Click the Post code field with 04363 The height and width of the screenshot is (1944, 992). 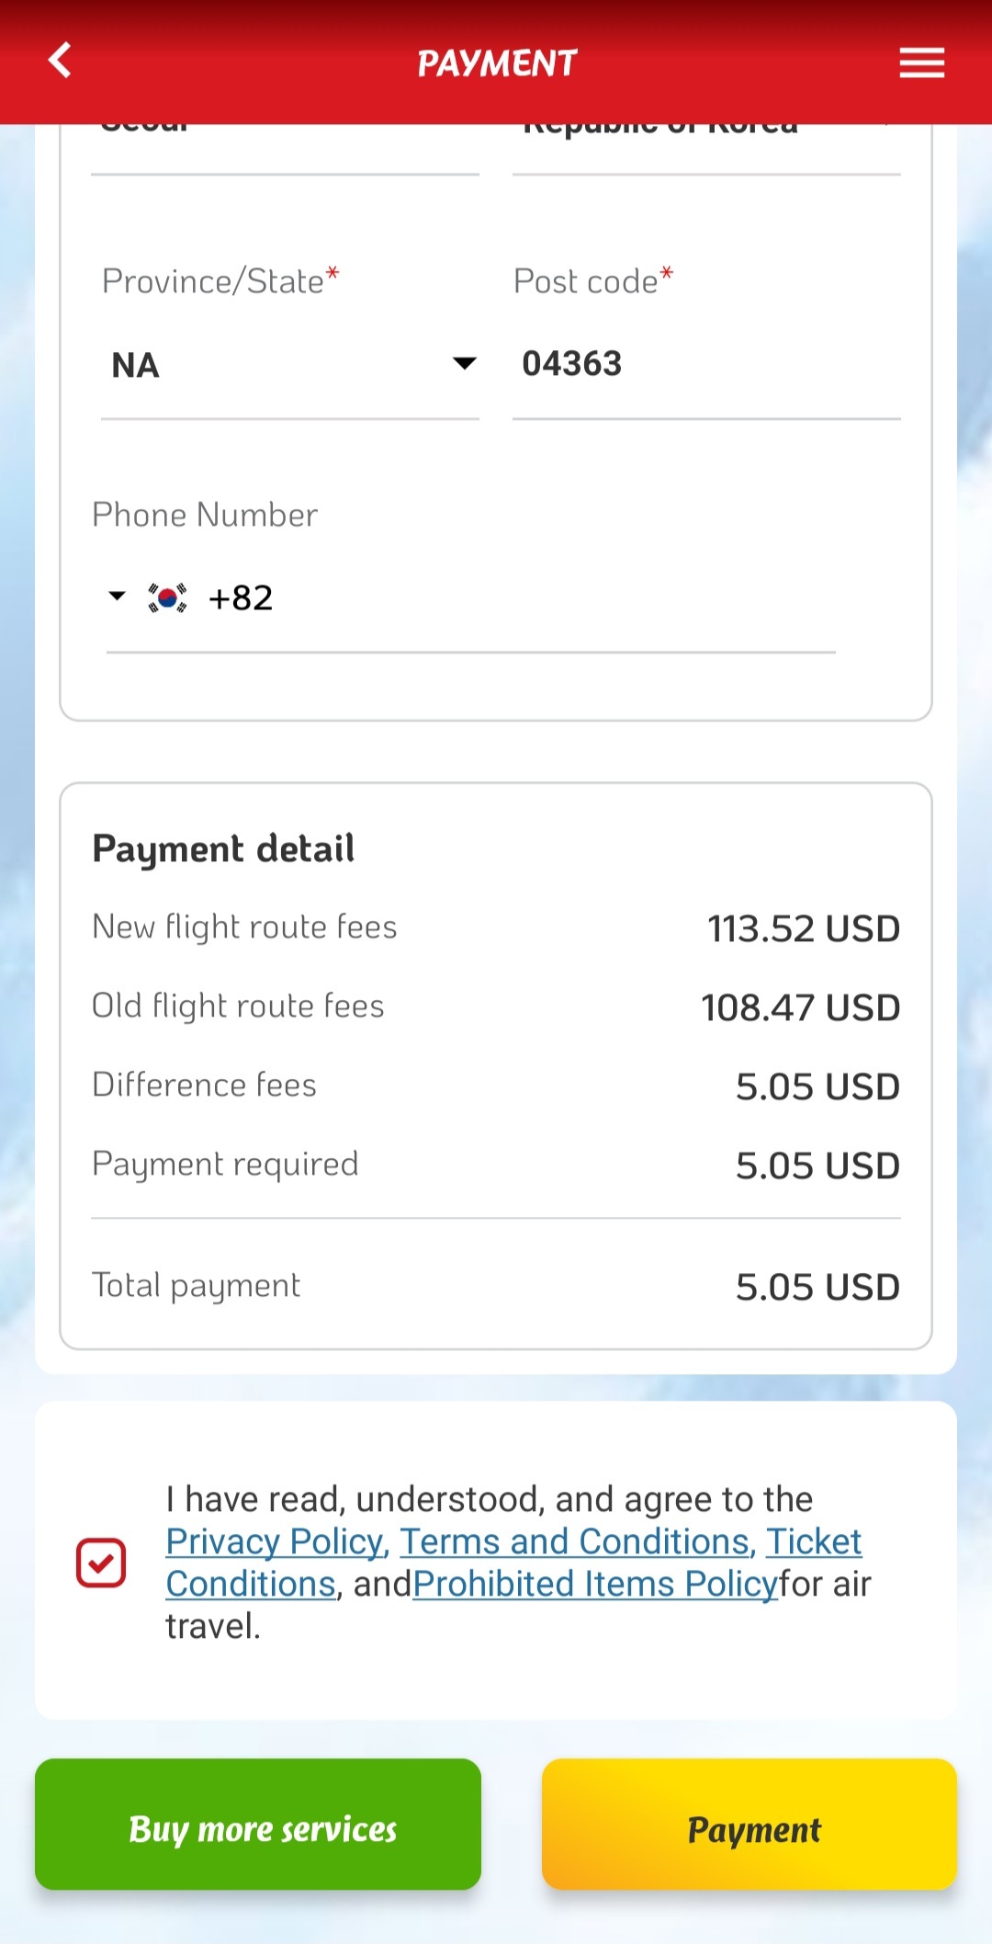(705, 365)
